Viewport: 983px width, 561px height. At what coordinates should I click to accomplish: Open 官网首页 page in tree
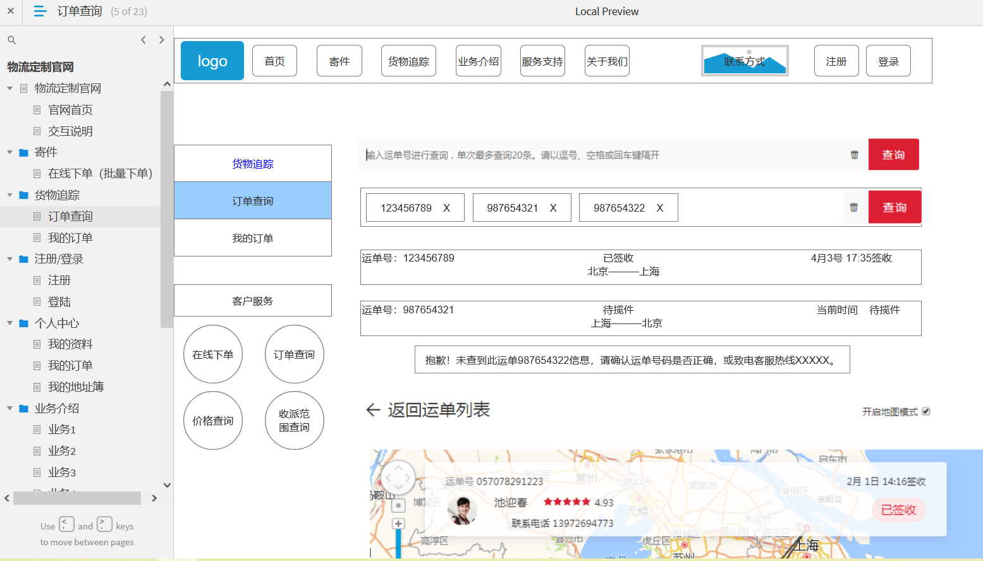[x=70, y=110]
